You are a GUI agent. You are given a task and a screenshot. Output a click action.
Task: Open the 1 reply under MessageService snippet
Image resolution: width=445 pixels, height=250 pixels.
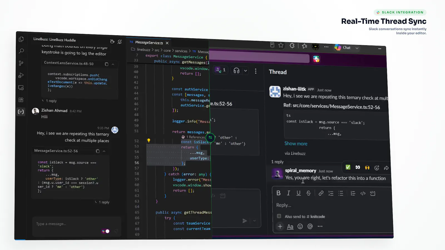[x=104, y=202]
